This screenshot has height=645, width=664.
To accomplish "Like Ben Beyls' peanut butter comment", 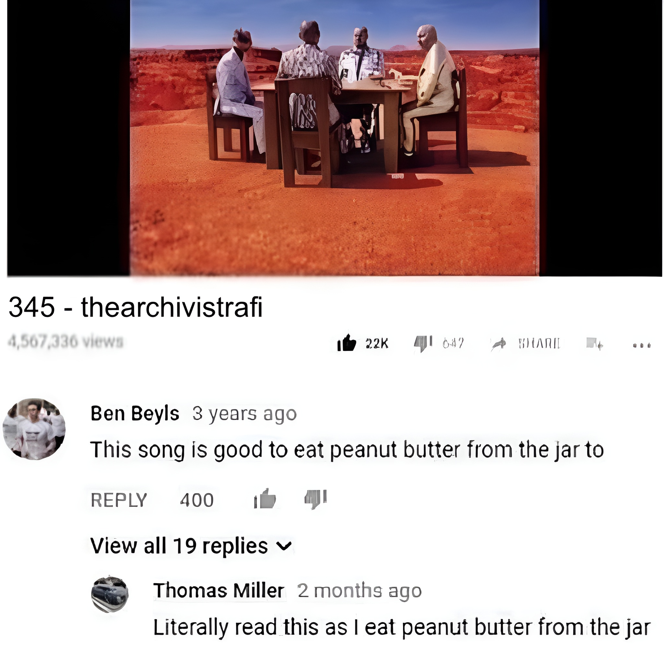I will (265, 499).
